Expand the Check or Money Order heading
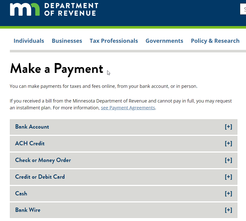246x221 pixels. pyautogui.click(x=43, y=160)
